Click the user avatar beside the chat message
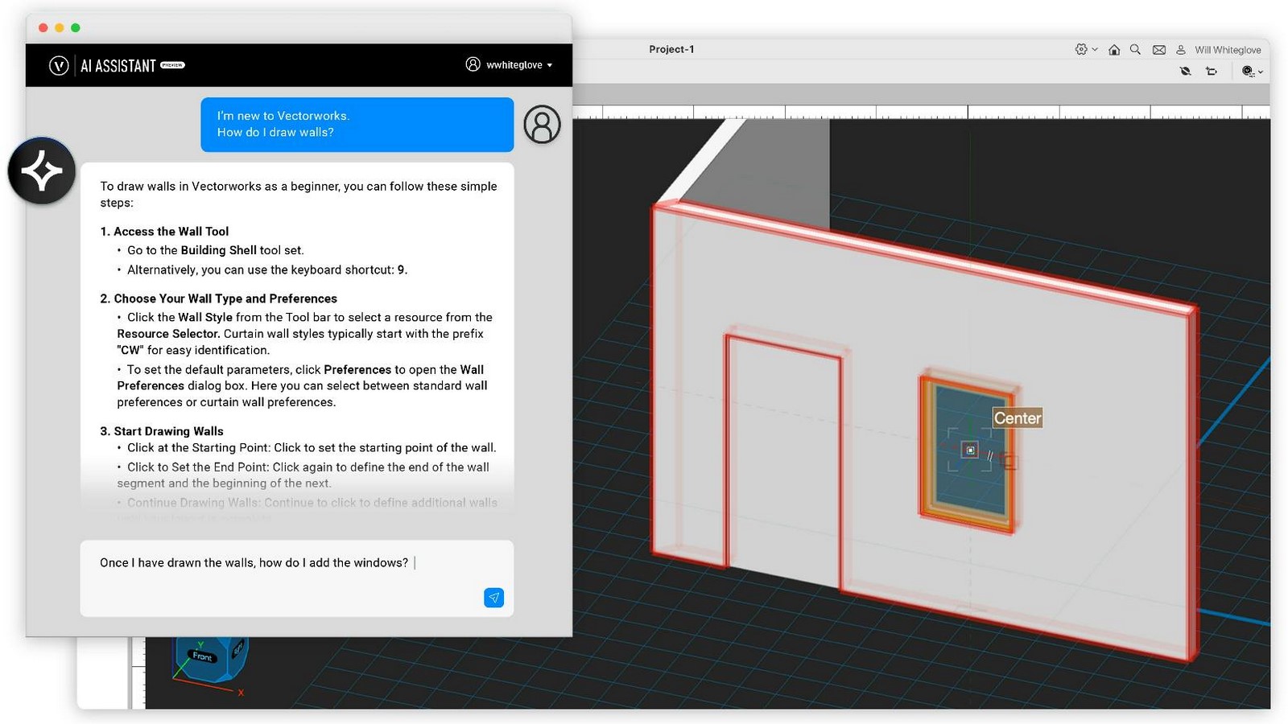 pos(542,125)
